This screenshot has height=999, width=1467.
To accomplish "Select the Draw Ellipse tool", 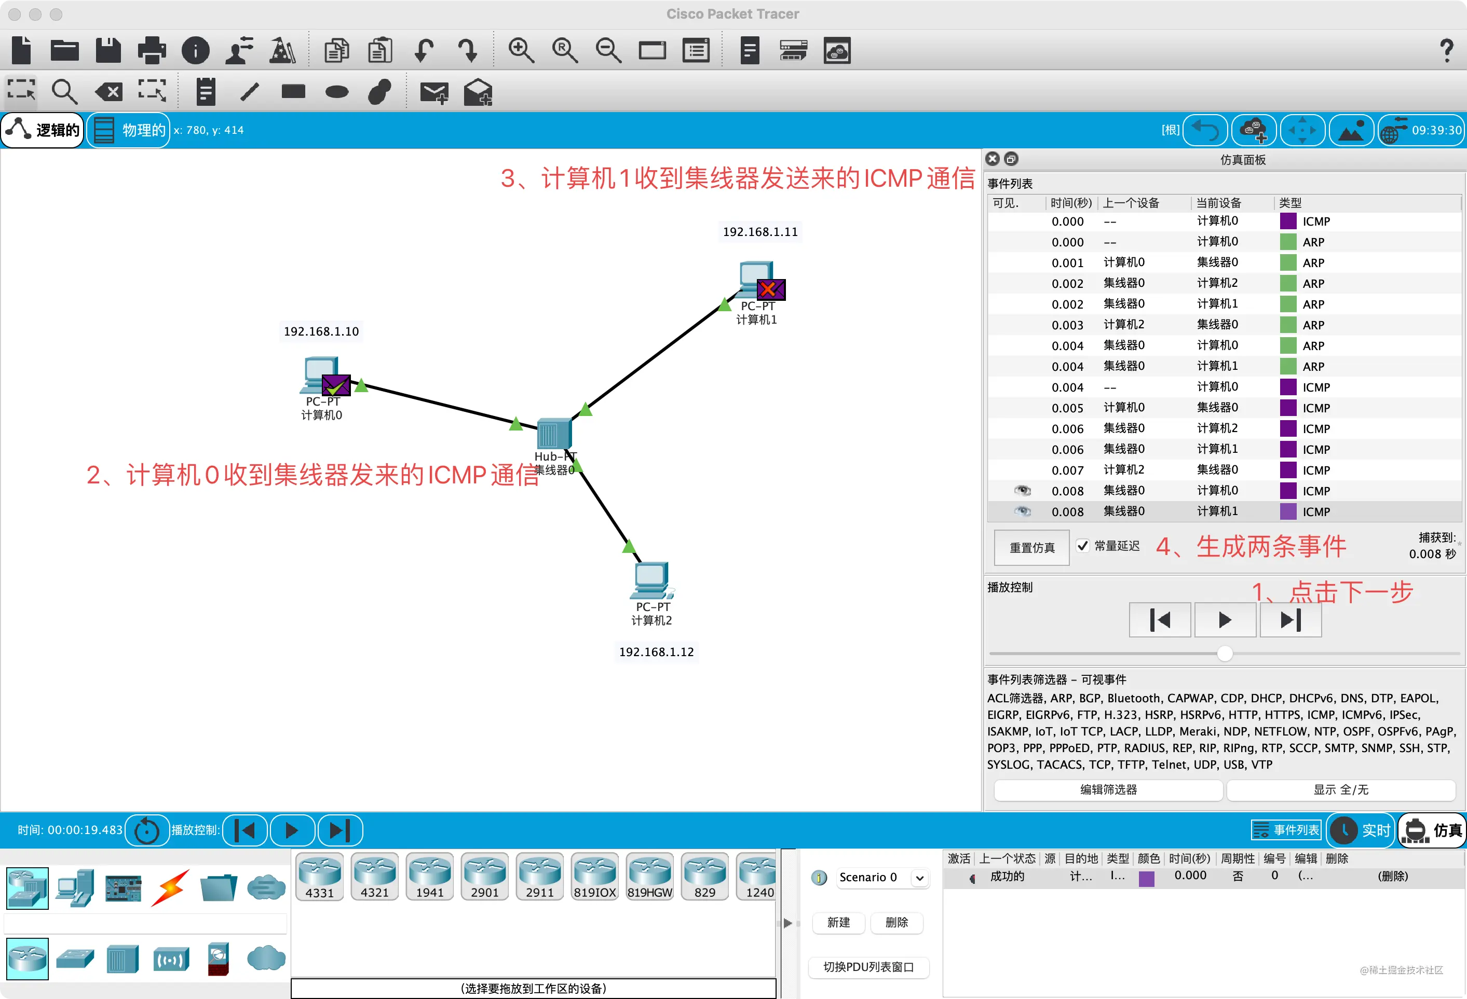I will coord(336,92).
